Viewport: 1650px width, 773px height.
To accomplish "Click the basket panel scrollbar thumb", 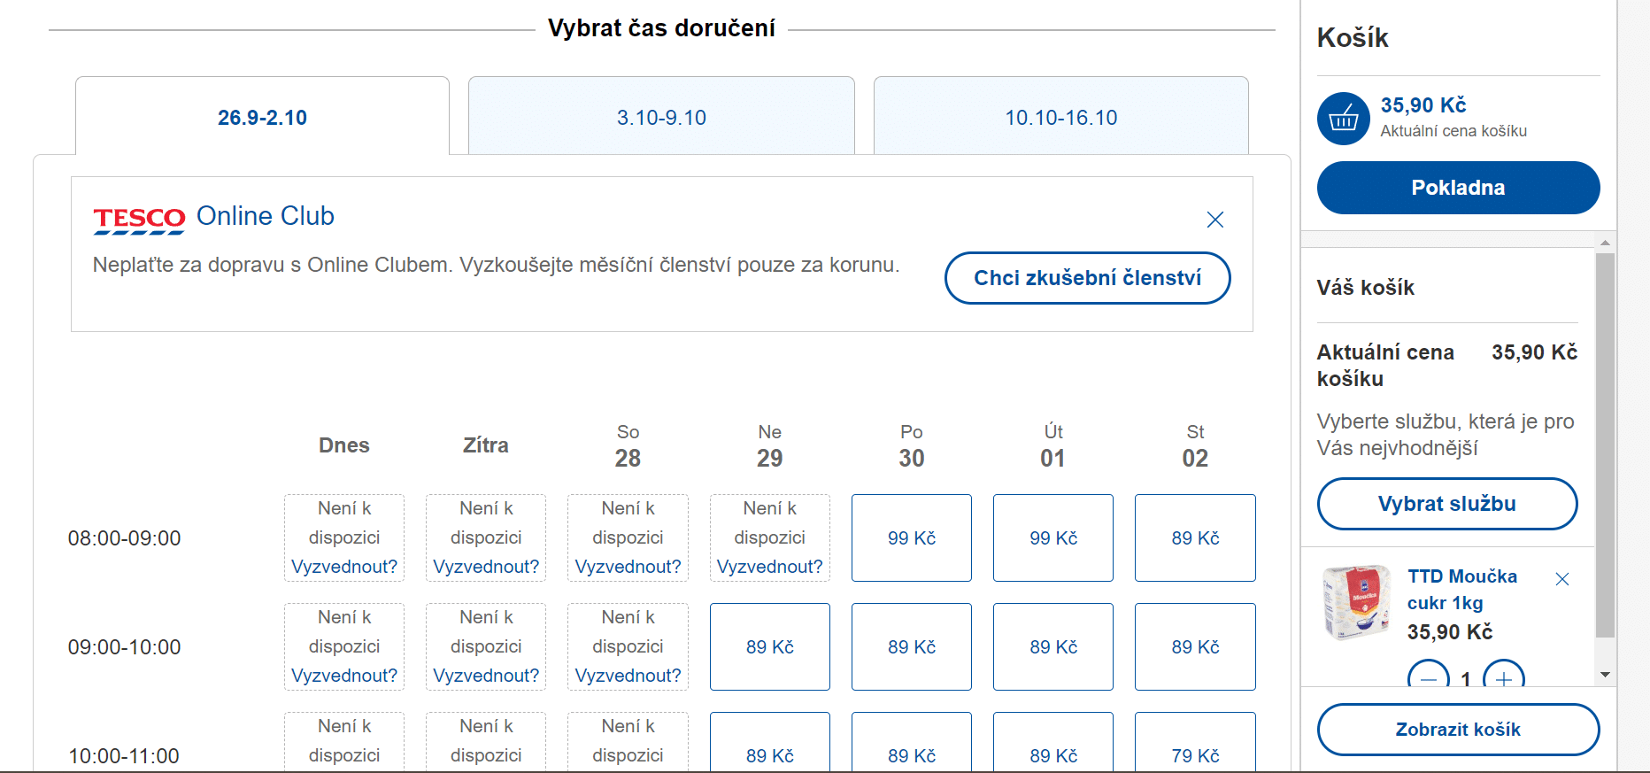I will click(x=1605, y=445).
